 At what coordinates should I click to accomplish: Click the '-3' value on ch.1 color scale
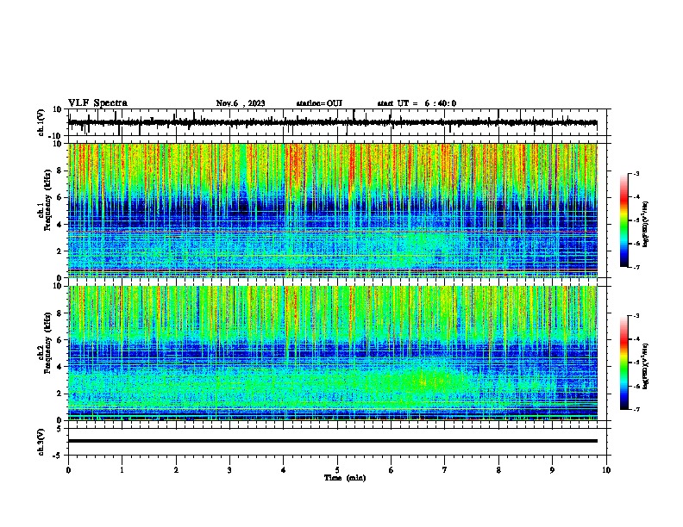(x=636, y=173)
